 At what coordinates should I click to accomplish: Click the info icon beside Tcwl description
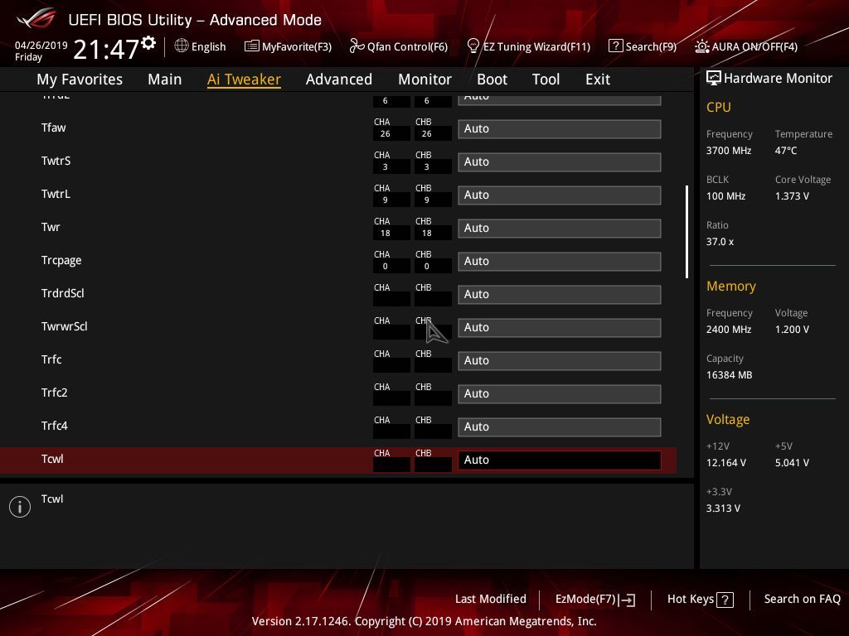20,507
